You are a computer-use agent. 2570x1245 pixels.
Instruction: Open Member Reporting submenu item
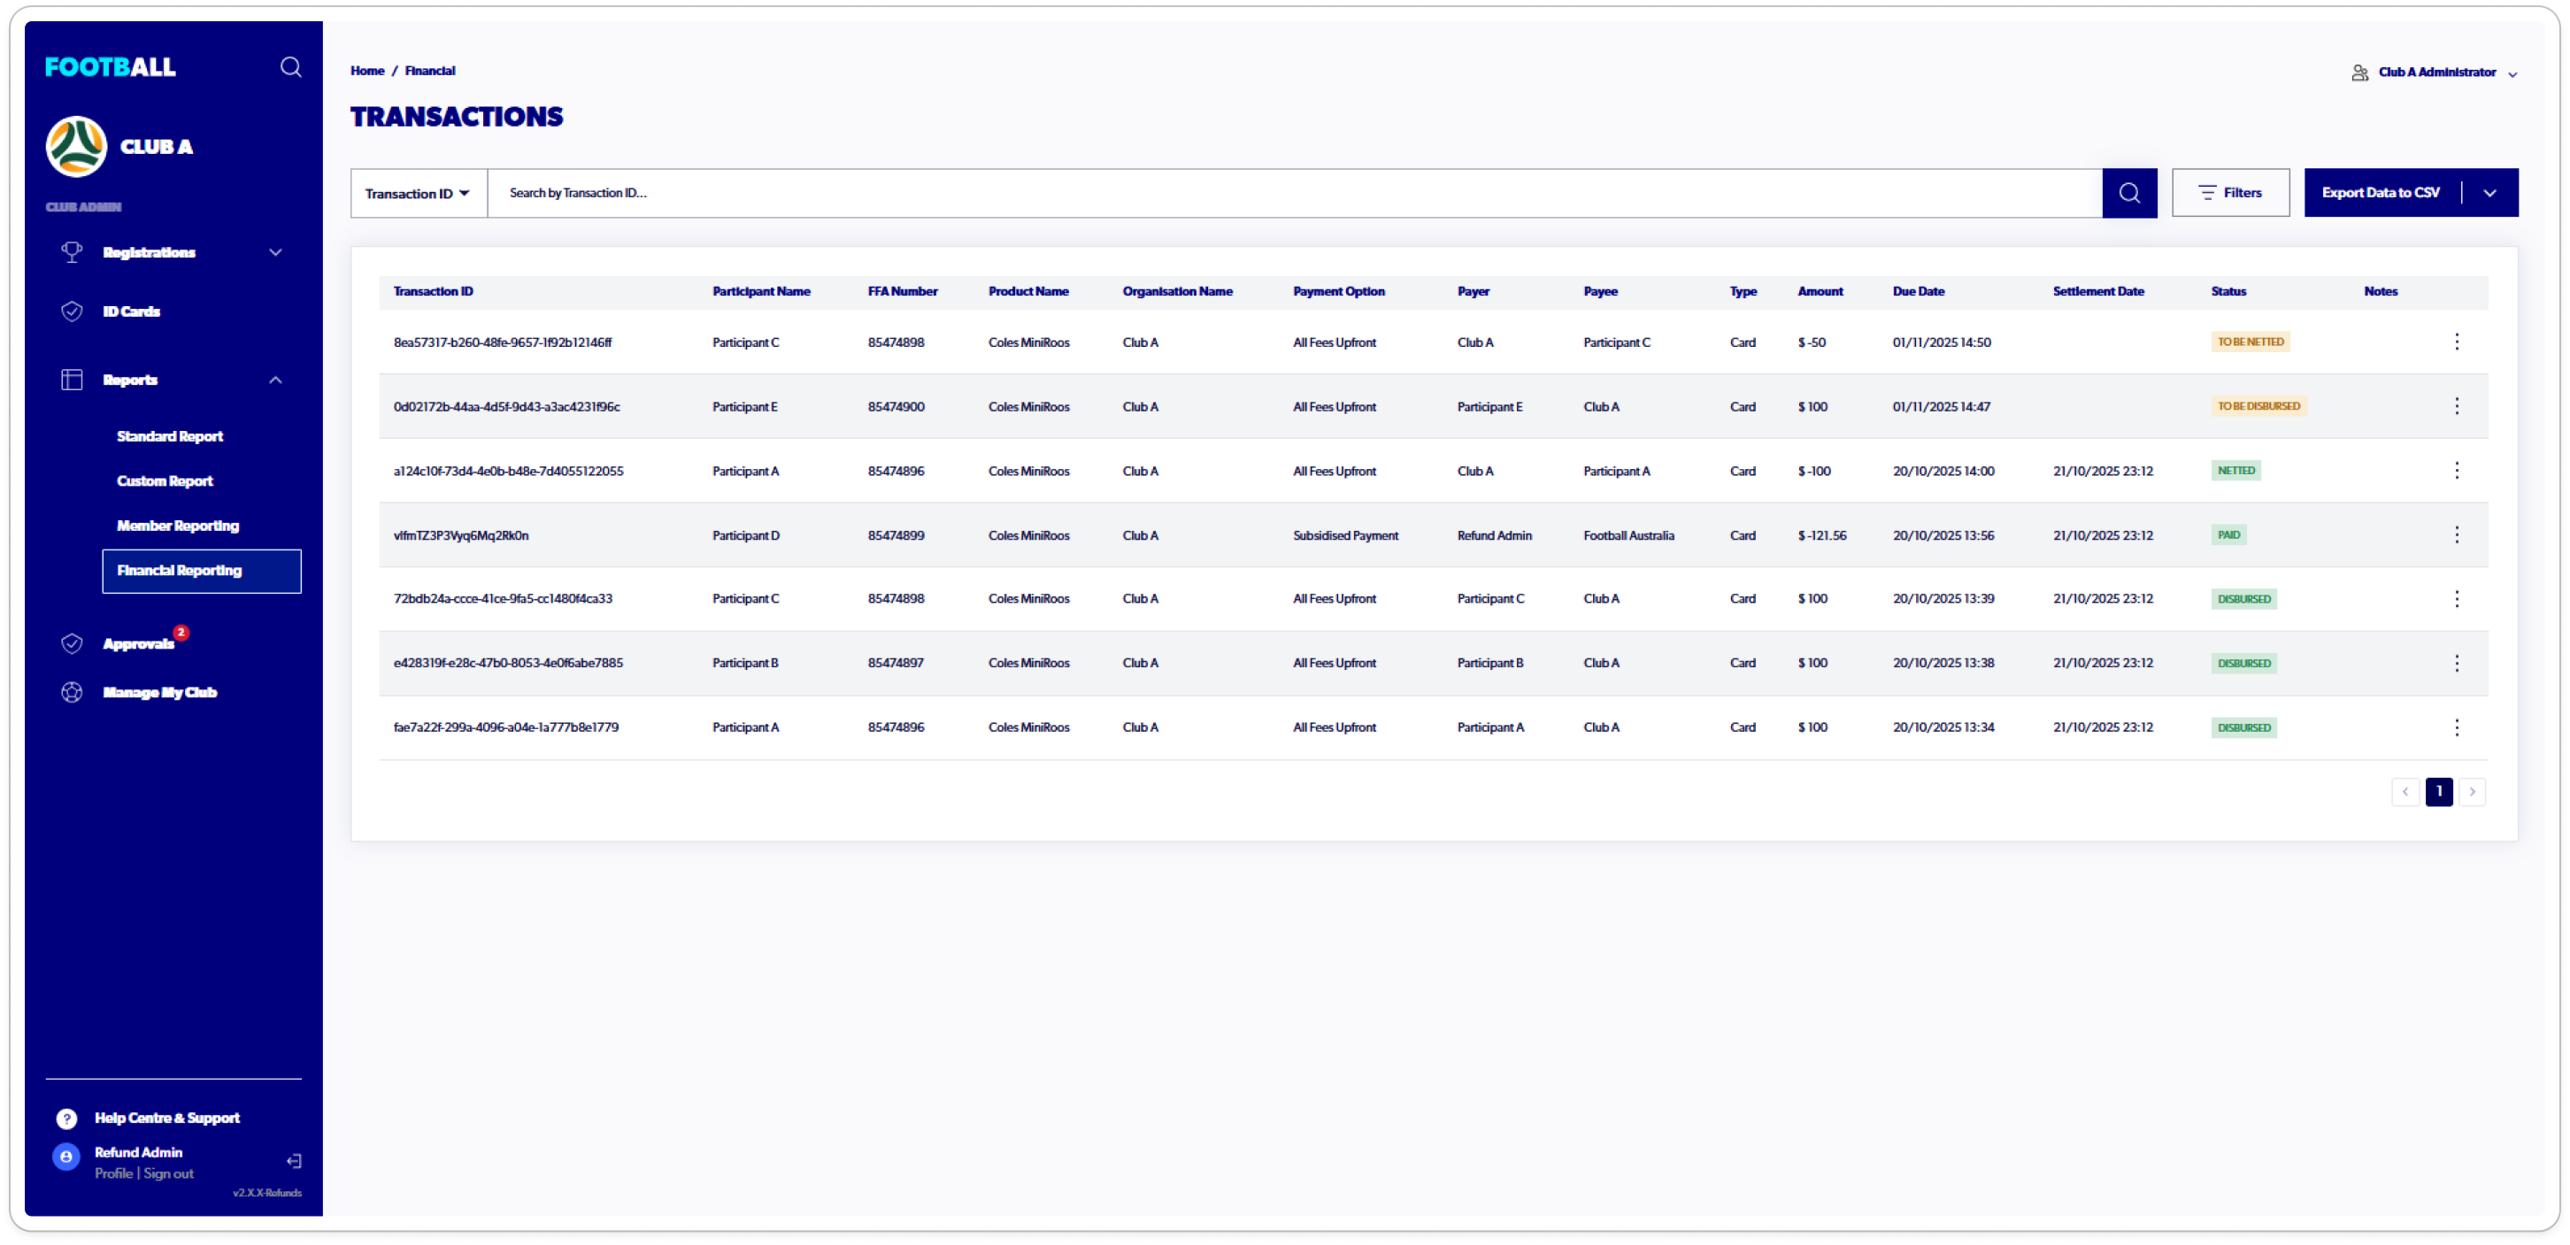178,526
